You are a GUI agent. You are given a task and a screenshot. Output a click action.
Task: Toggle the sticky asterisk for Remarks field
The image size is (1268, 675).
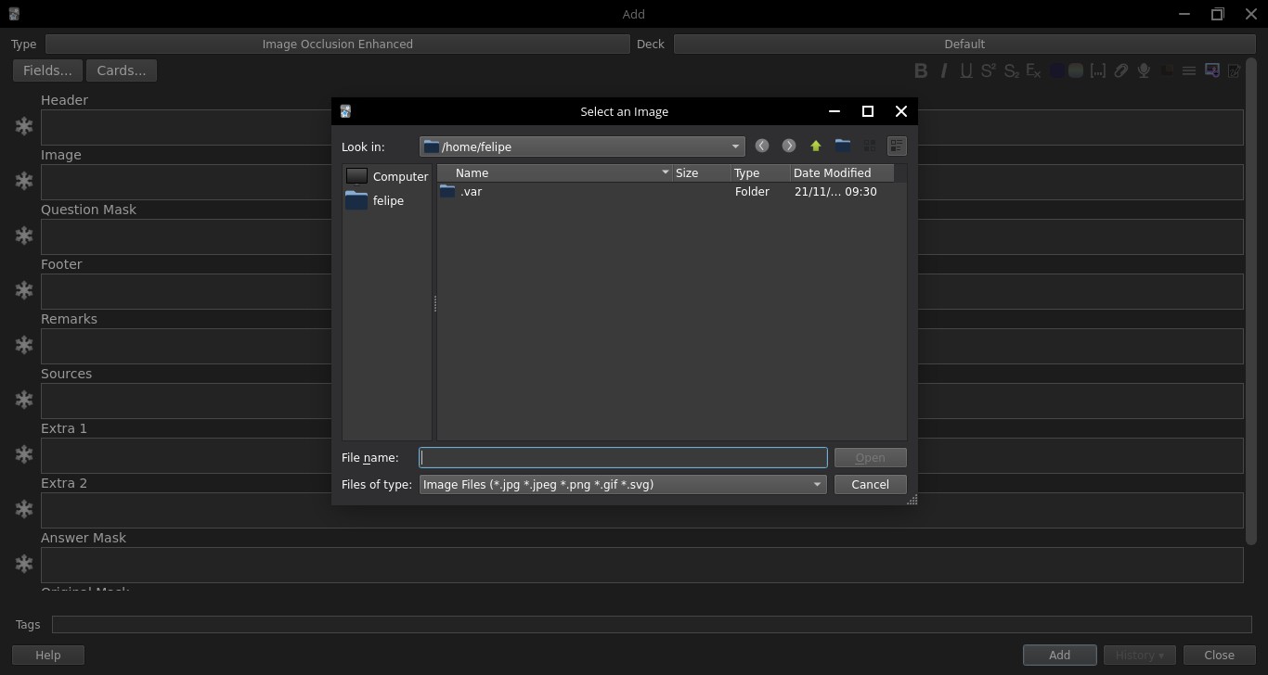[24, 345]
